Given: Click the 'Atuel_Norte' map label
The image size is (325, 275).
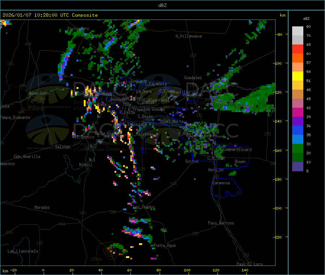Looking at the screenshot, I should pos(172,121).
